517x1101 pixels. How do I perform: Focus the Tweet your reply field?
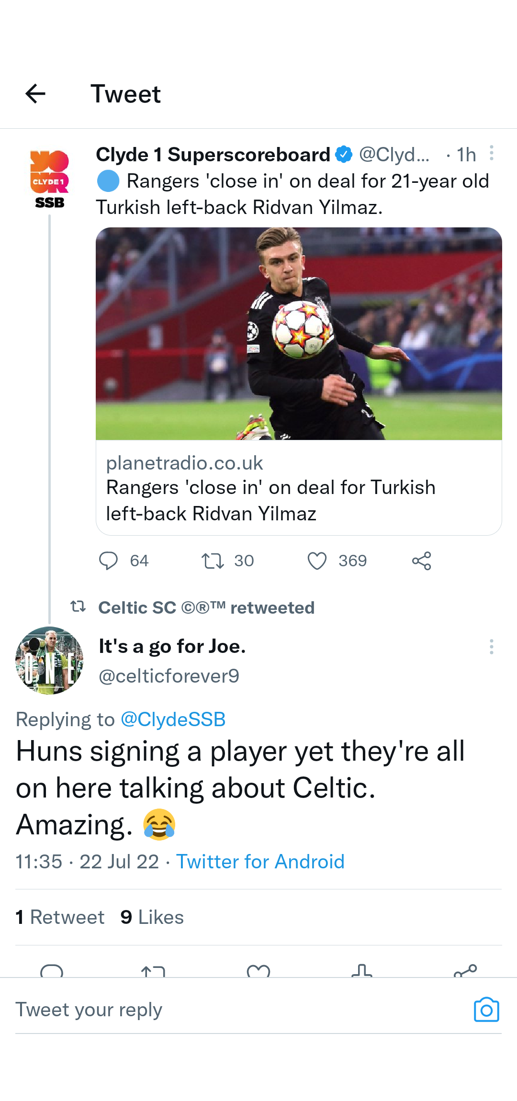[x=239, y=1010]
